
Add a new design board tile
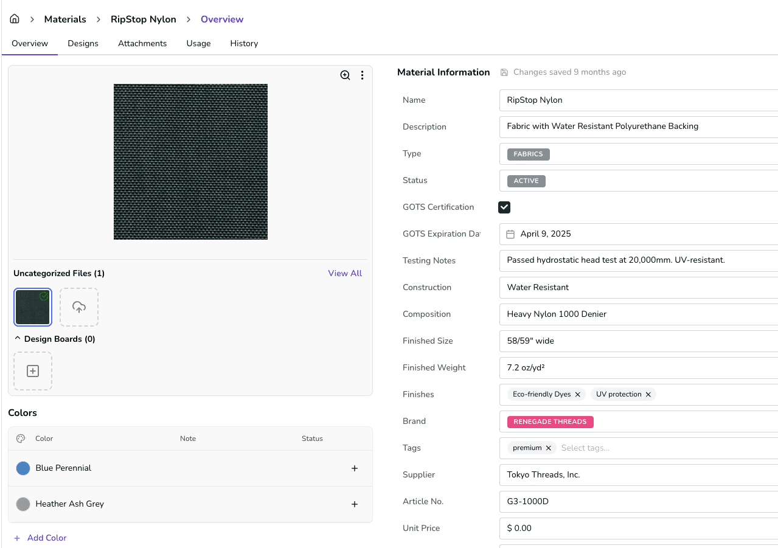[33, 371]
